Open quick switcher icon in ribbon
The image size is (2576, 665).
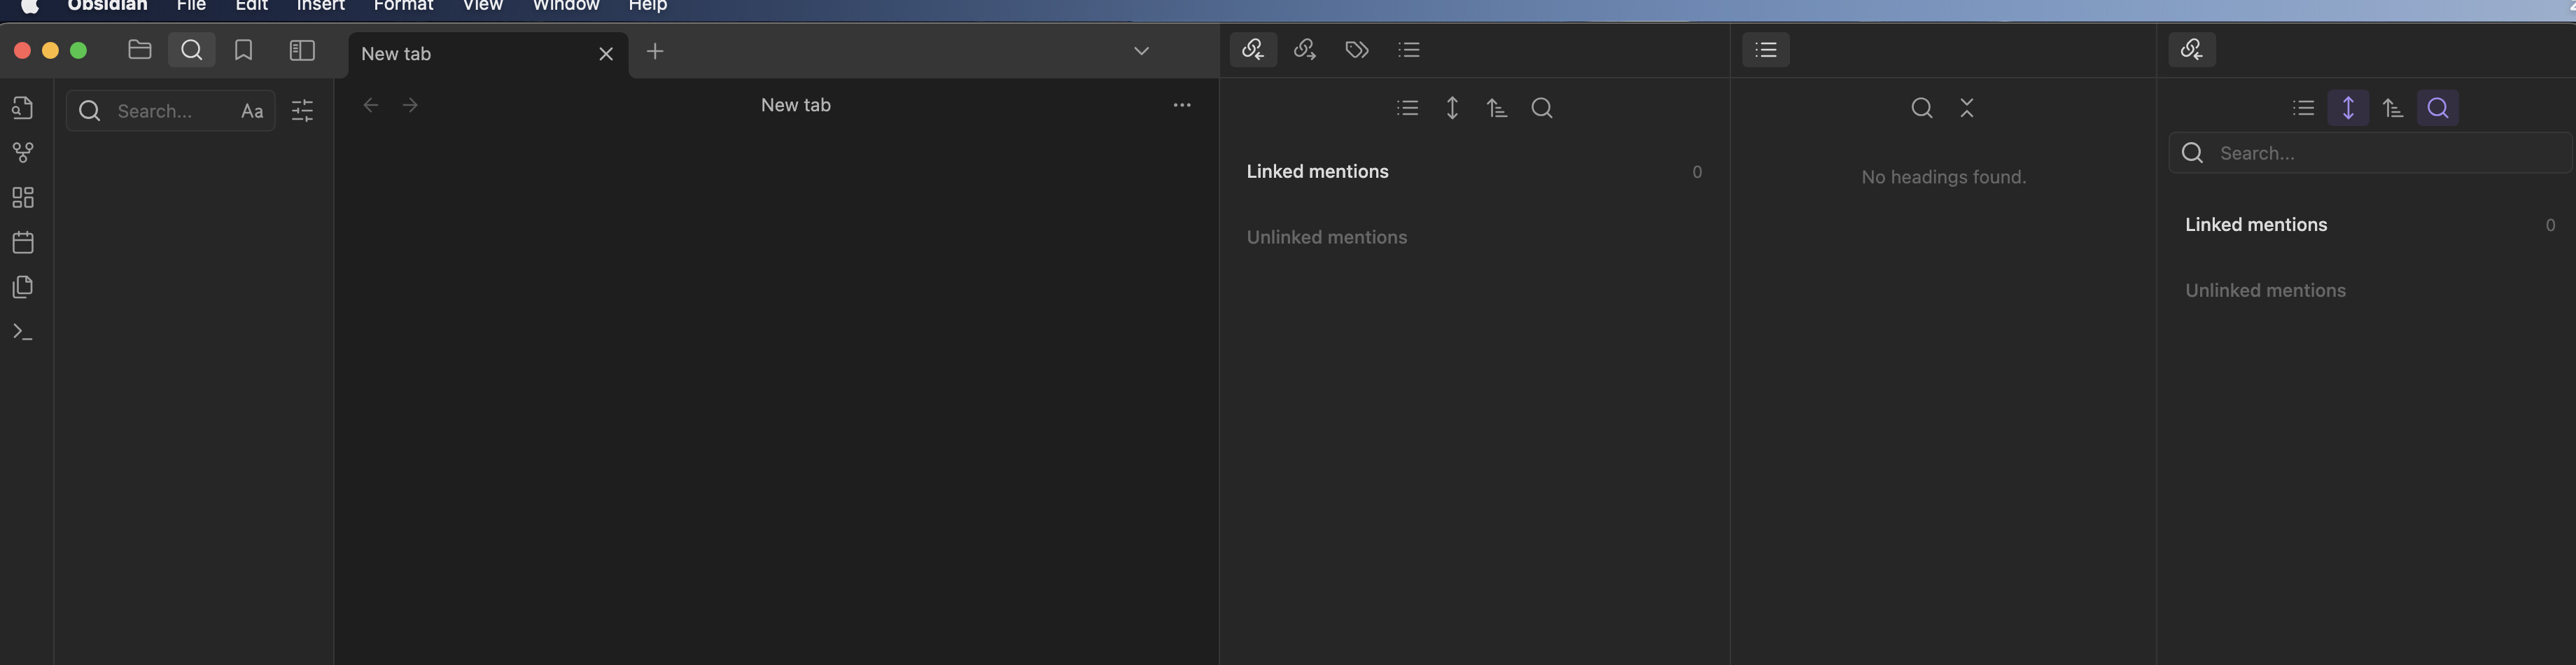coord(23,107)
